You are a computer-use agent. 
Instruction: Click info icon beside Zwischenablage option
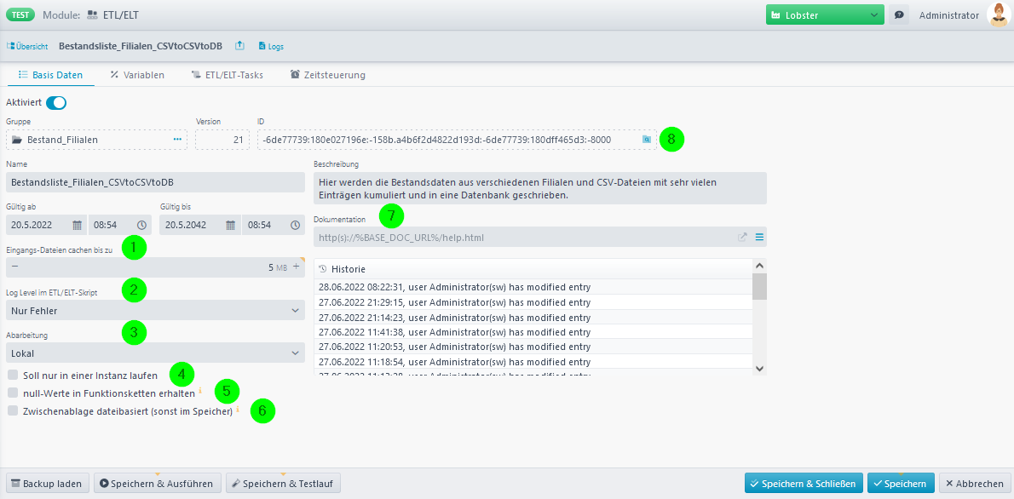pos(238,409)
